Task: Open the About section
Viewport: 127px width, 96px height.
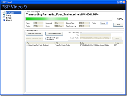Action: pos(9,20)
